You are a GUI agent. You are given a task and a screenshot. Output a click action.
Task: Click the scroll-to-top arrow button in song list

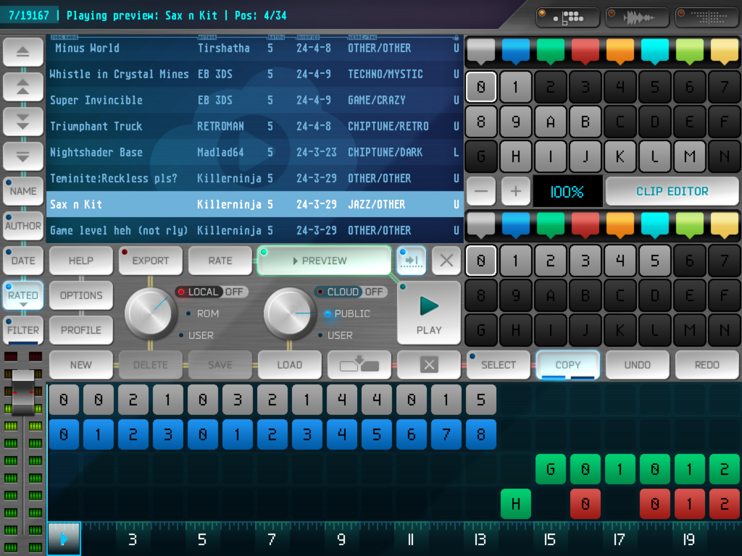(x=23, y=52)
